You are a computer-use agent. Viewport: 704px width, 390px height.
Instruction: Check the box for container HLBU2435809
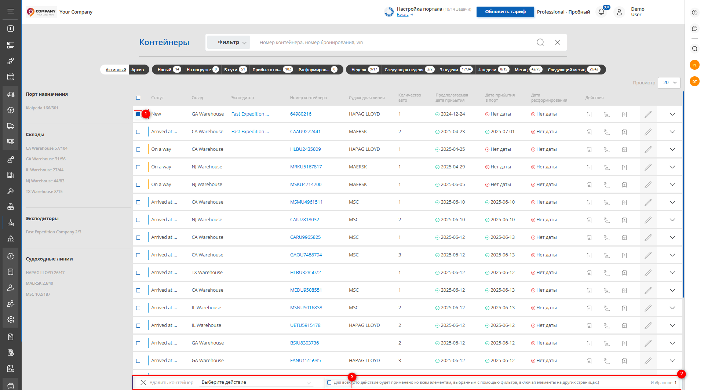point(138,149)
